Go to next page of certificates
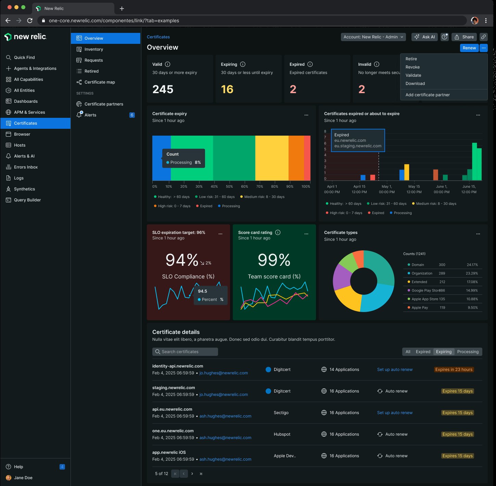 192,474
